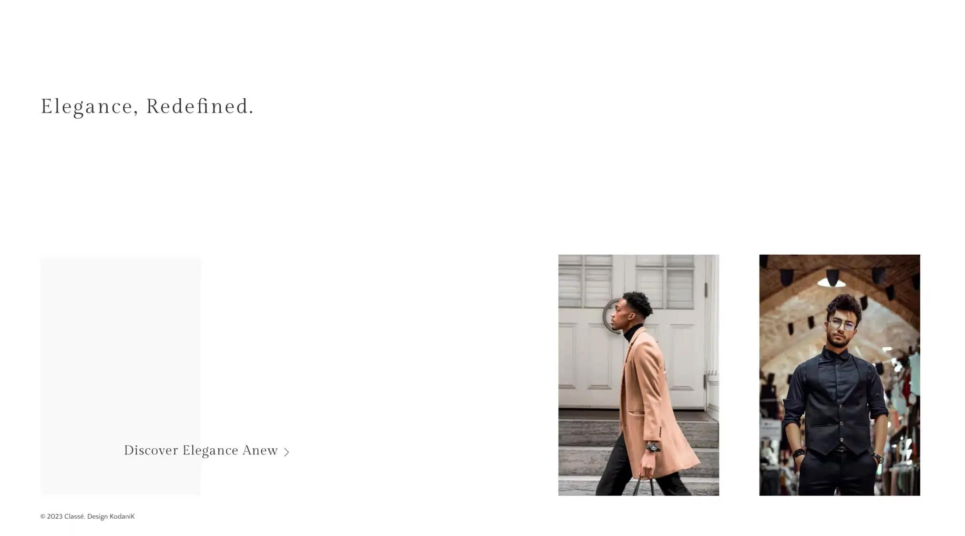Screen dimensions: 965x536
Task: Click the Elegance, Redefined. heading
Action: pyautogui.click(x=147, y=106)
